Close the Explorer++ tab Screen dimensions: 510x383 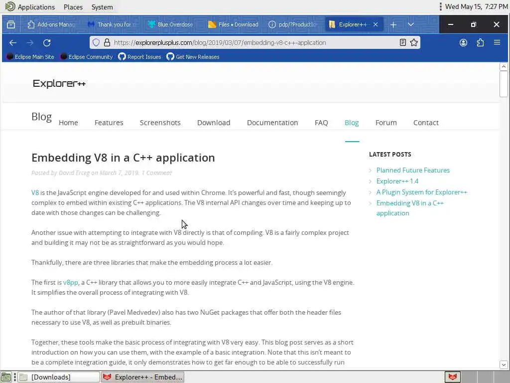[376, 25]
